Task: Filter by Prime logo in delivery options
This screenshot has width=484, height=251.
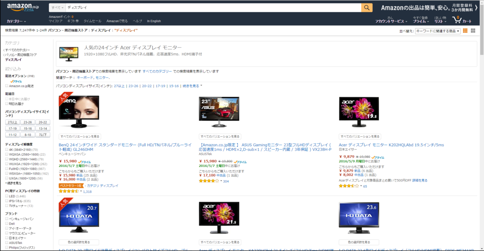Action: click(16, 81)
